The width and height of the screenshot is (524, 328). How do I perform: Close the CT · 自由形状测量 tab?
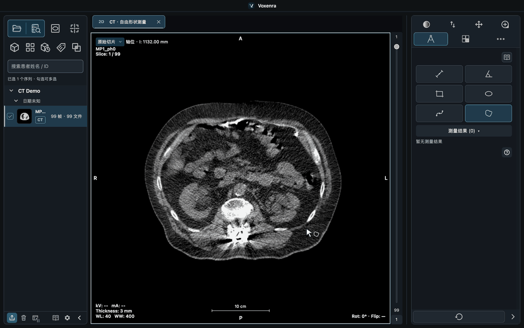click(159, 22)
